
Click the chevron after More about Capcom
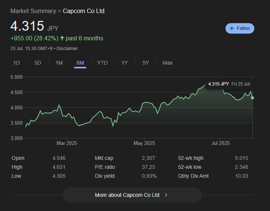point(166,195)
